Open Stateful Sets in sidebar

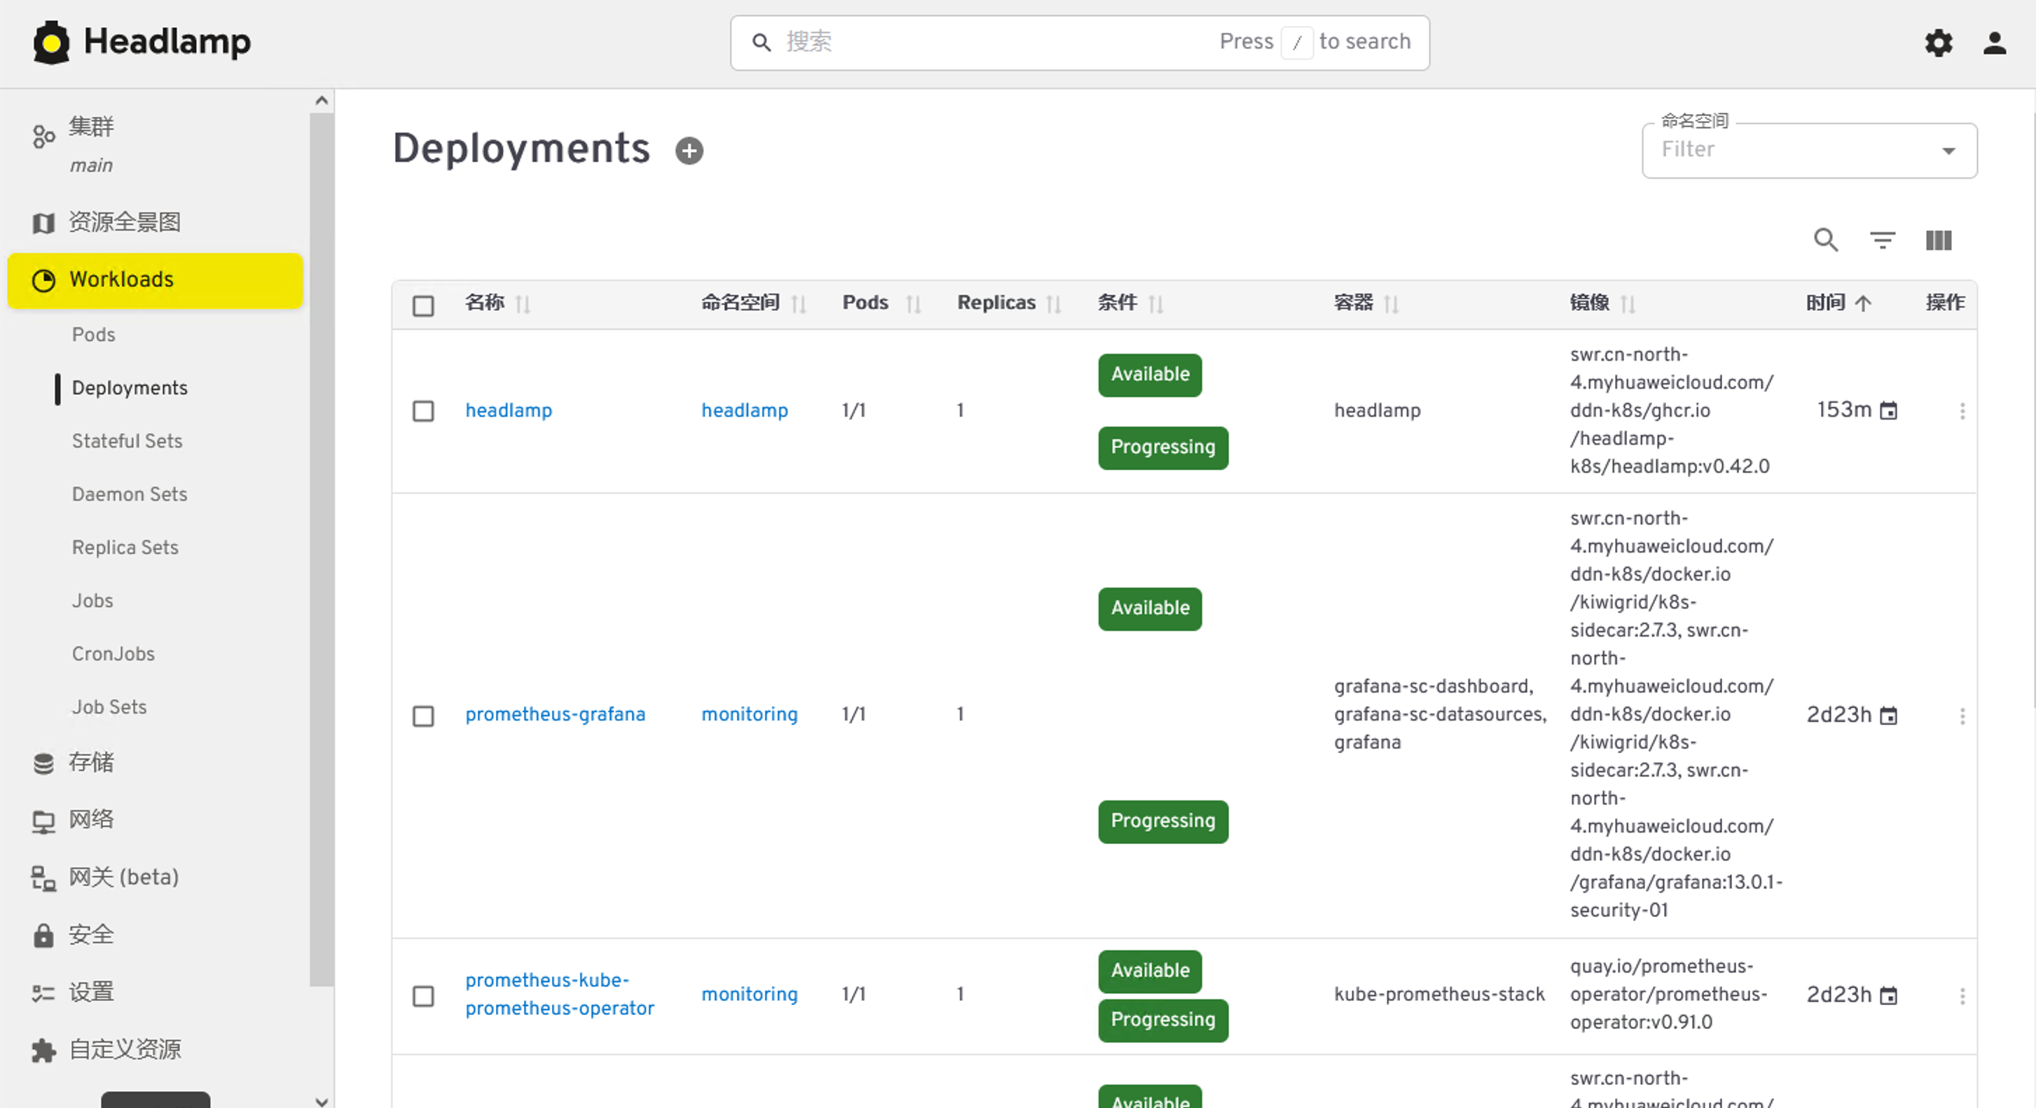(x=128, y=441)
